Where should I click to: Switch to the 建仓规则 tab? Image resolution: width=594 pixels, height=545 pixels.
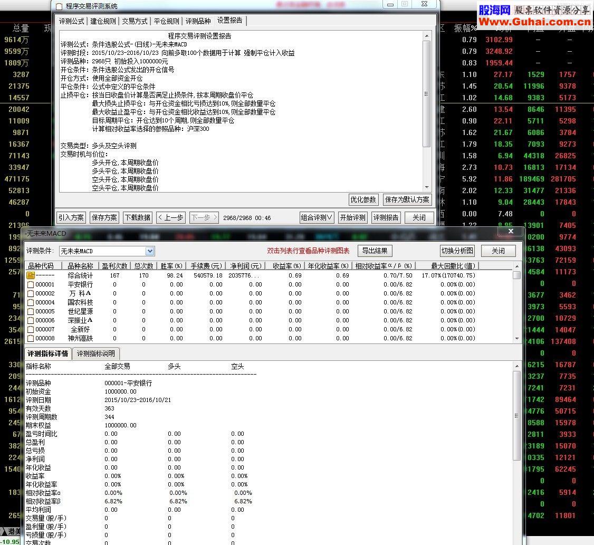click(x=103, y=21)
